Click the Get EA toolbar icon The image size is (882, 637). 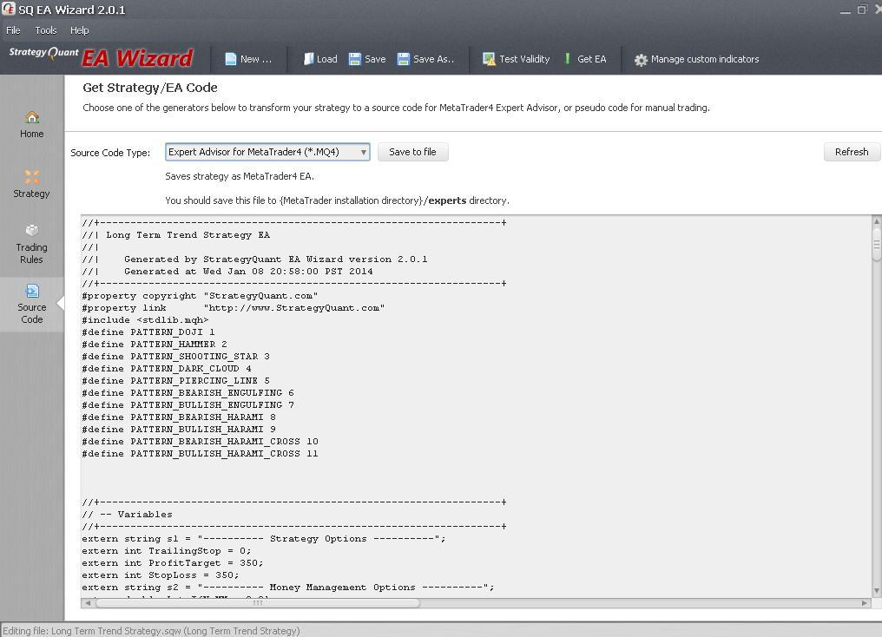tap(568, 59)
